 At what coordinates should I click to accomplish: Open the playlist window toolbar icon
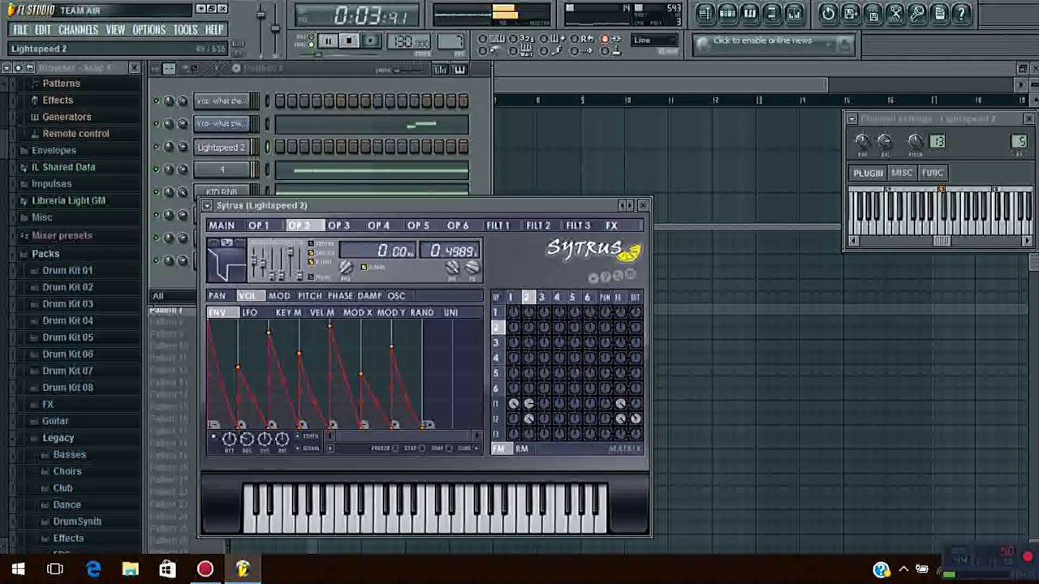coord(705,13)
